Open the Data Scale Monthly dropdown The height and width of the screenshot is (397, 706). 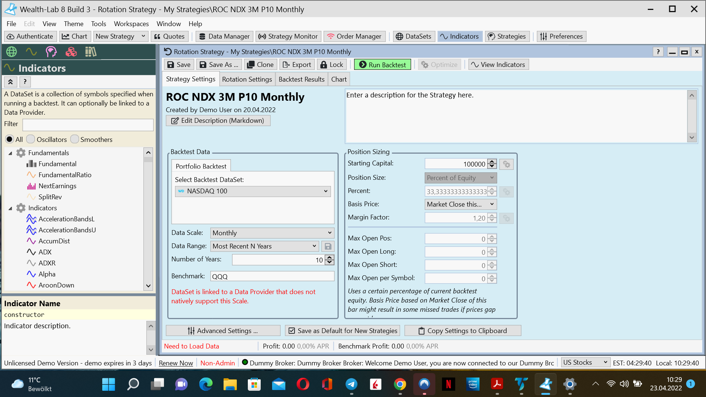[x=272, y=233]
